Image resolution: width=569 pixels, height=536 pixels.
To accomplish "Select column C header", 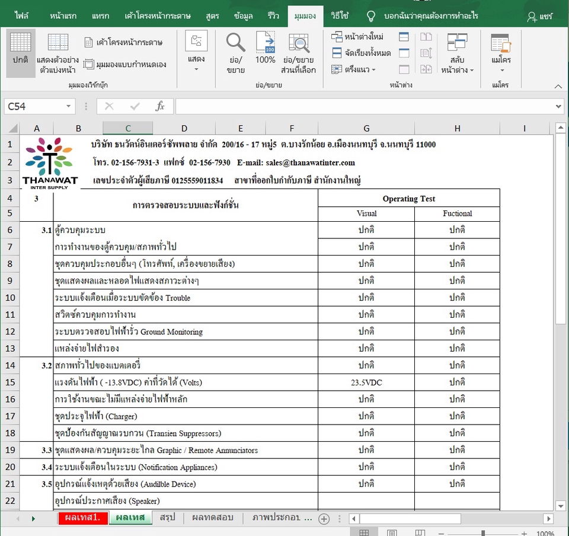I will (128, 128).
